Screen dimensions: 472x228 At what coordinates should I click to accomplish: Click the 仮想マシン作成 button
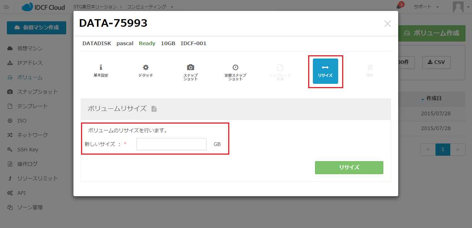pyautogui.click(x=37, y=27)
